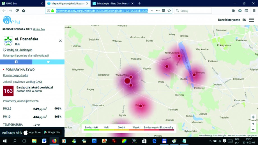Screen dimensions: 258x145
Task: Click the 163 CAQI value box
Action: coord(8,91)
